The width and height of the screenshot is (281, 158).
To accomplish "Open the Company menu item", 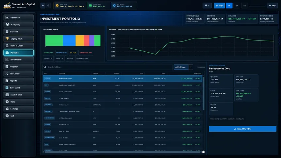I will click(19, 24).
